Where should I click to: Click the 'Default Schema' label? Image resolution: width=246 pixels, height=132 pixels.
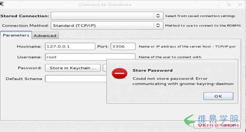[24, 79]
